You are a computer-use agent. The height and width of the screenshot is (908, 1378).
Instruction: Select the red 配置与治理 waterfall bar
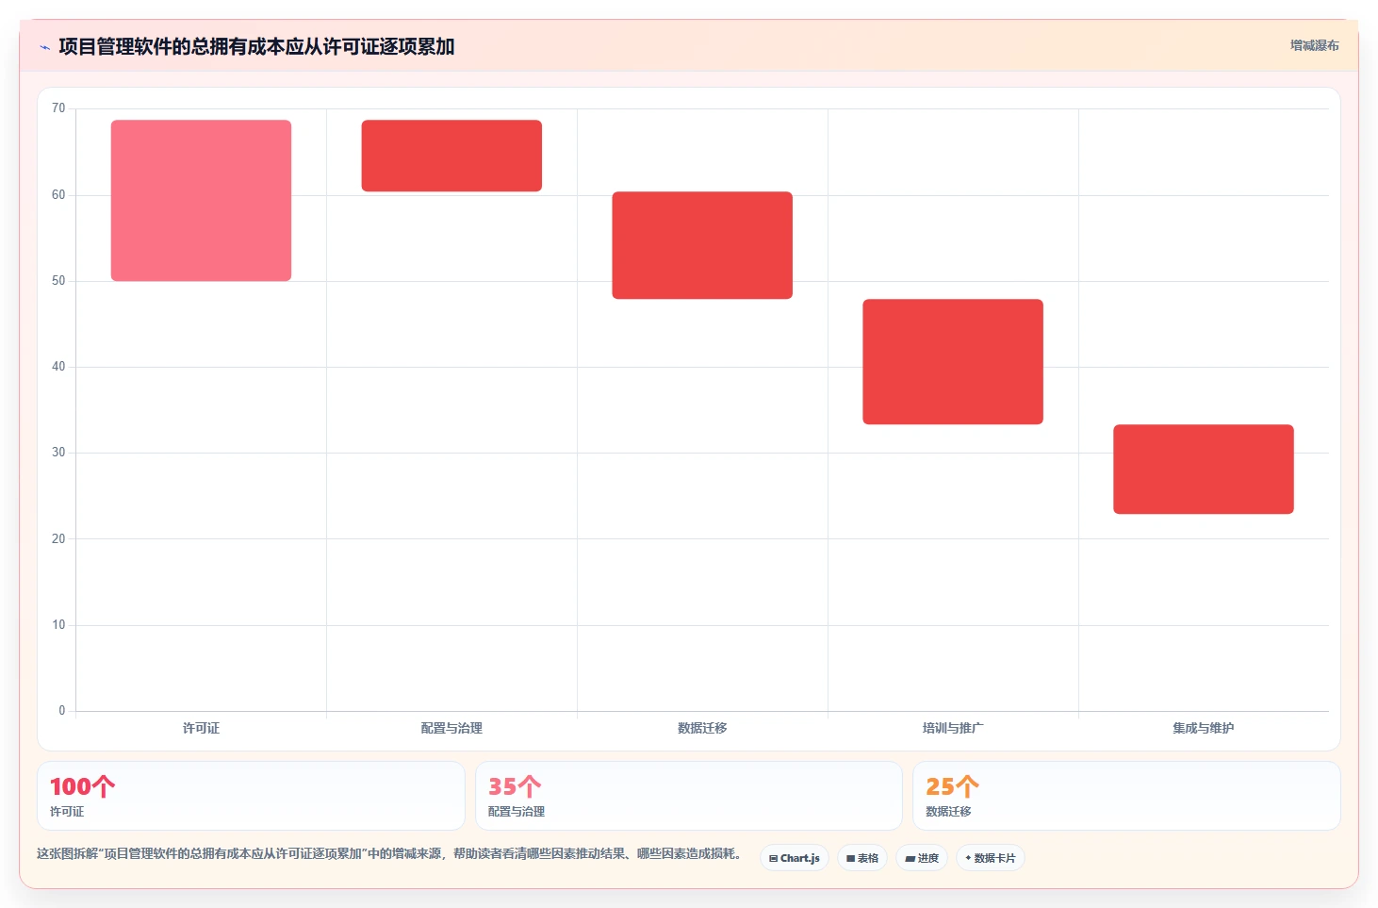coord(451,156)
